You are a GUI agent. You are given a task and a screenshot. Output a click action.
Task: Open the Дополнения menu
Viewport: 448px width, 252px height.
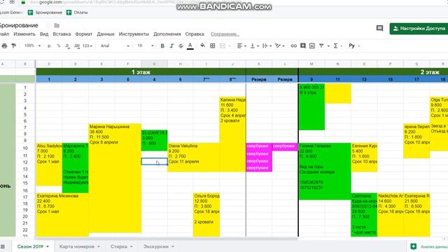coord(167,34)
